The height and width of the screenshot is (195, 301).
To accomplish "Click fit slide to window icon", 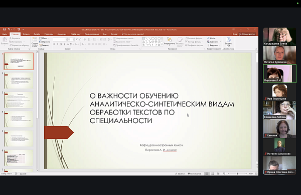I will [x=256, y=174].
